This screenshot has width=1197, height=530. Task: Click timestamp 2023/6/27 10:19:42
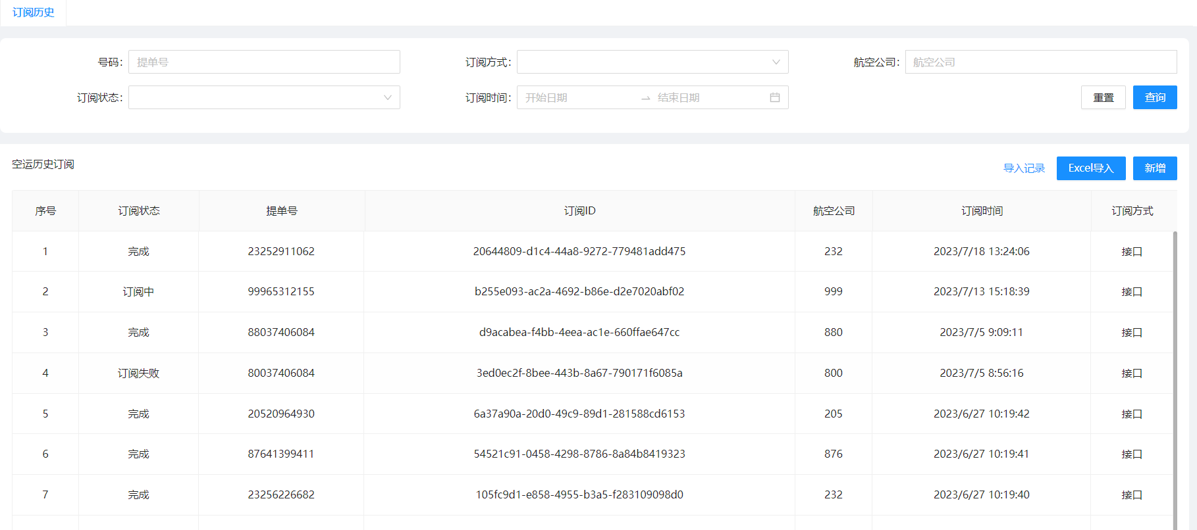coord(982,414)
